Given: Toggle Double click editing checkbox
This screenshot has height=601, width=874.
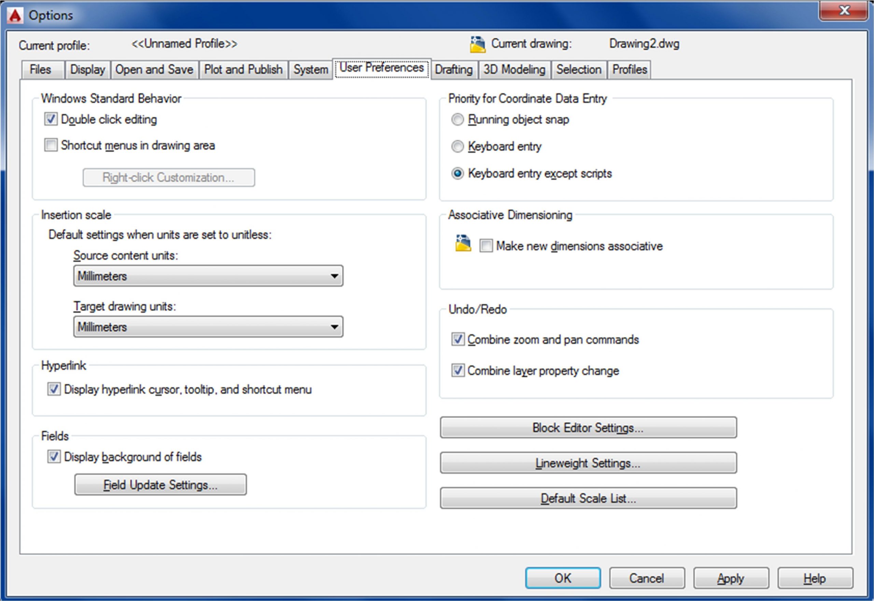Looking at the screenshot, I should pos(51,120).
